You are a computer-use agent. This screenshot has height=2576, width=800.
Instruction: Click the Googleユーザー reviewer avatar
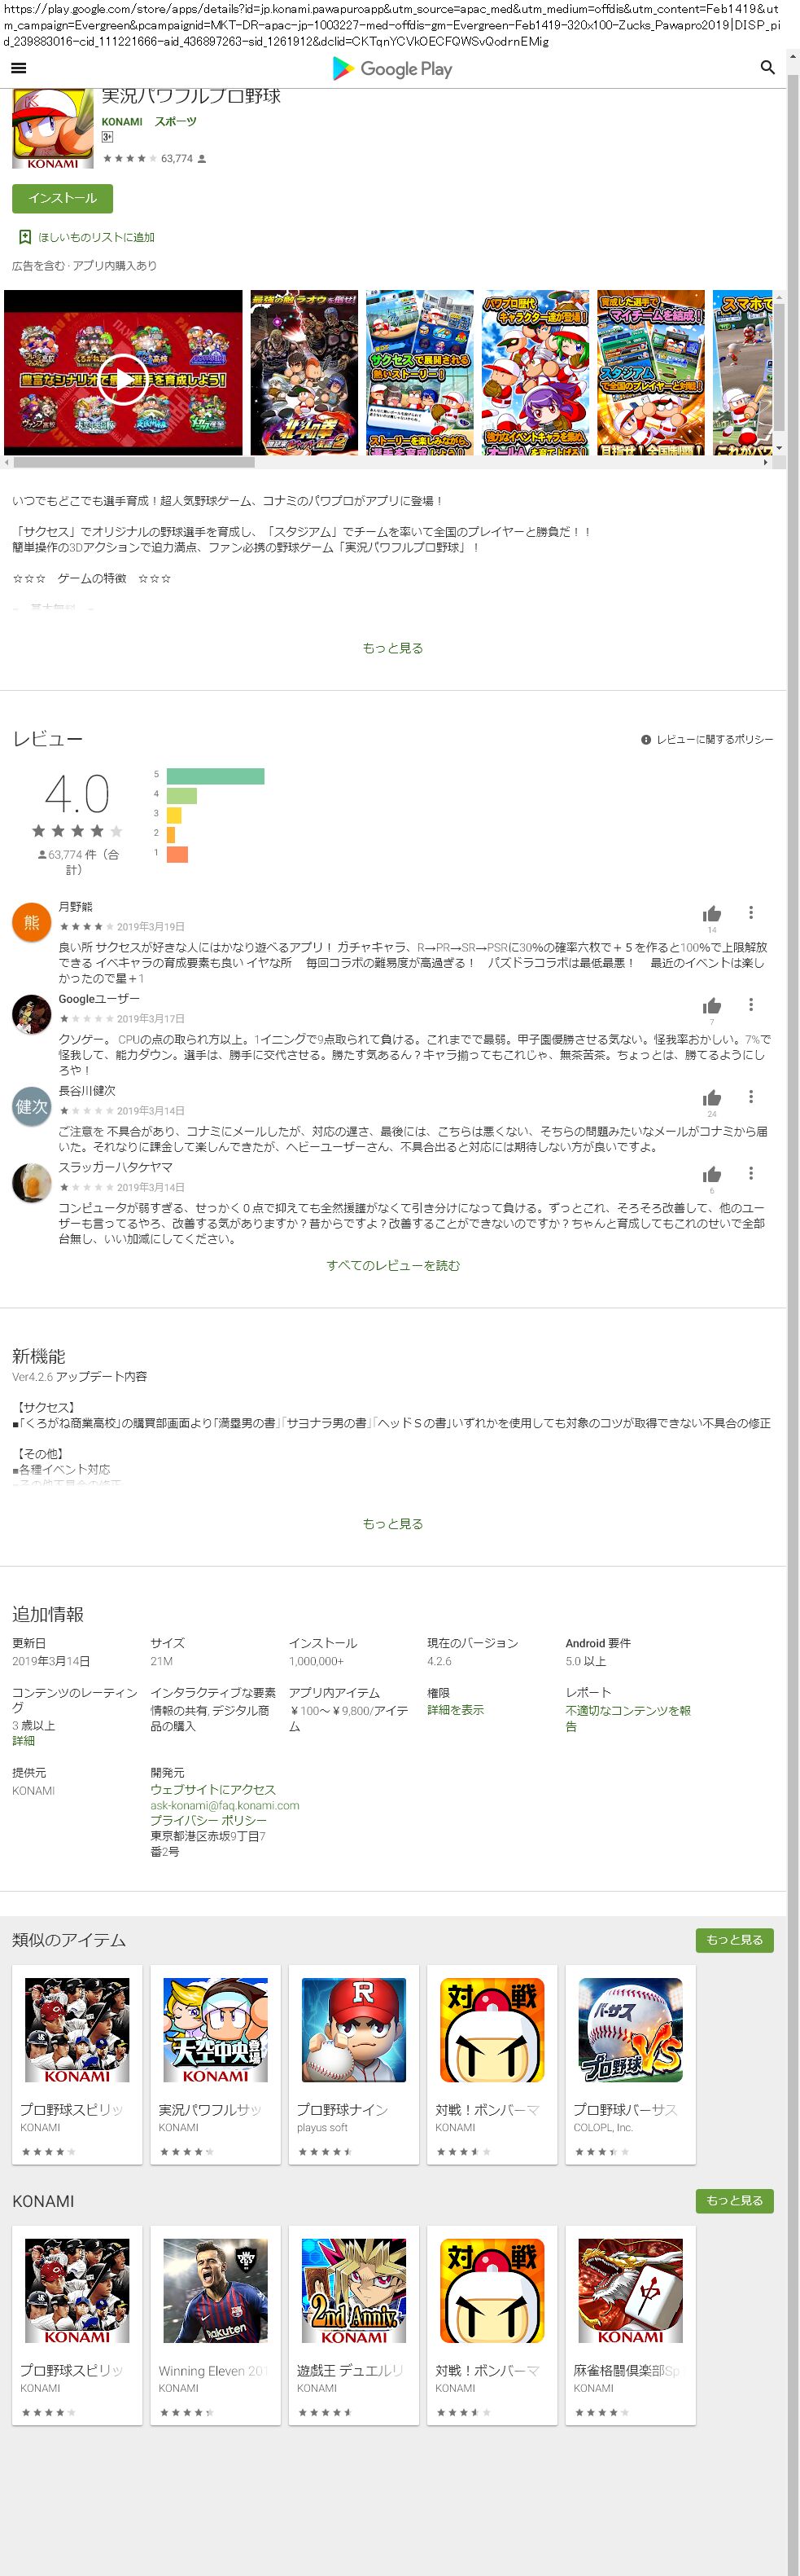pos(31,1014)
